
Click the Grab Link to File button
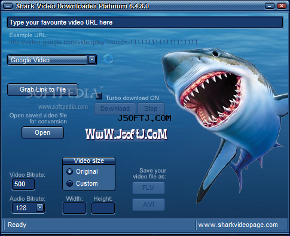pyautogui.click(x=42, y=89)
